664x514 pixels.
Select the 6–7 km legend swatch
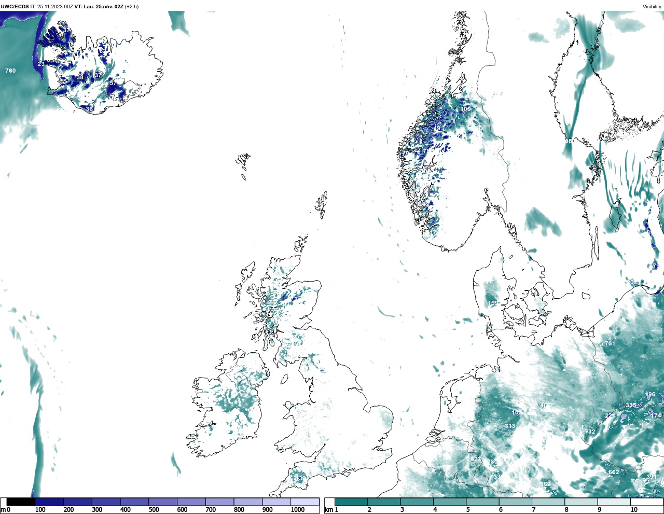(x=515, y=502)
